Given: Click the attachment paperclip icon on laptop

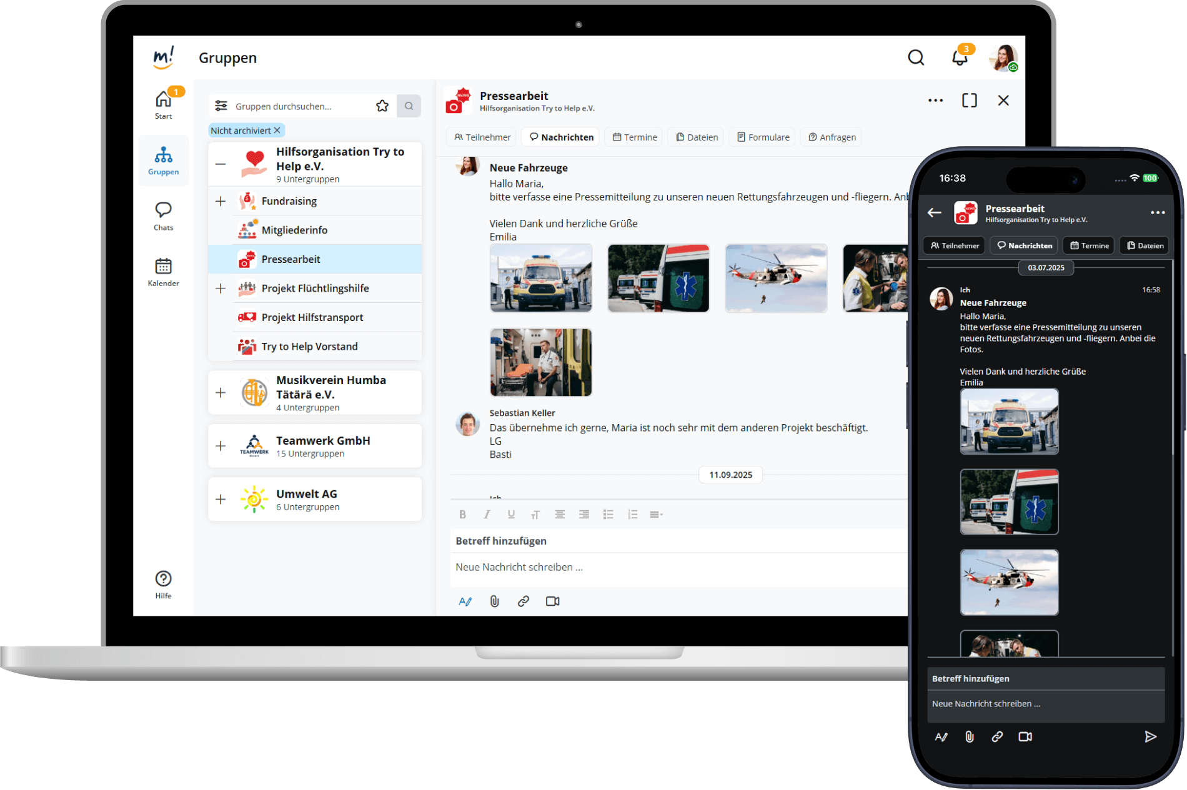Looking at the screenshot, I should tap(494, 601).
